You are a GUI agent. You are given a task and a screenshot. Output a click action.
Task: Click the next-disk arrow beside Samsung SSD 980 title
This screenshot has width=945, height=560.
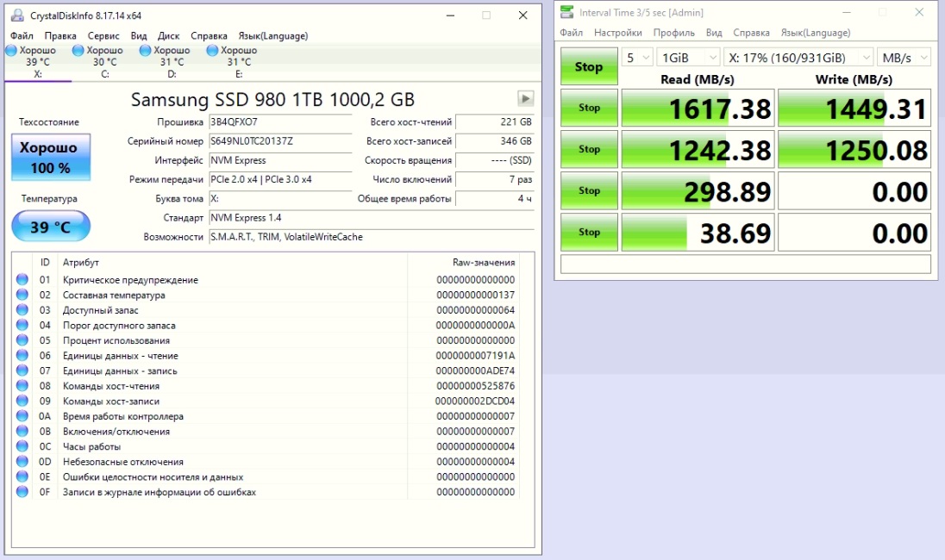526,98
